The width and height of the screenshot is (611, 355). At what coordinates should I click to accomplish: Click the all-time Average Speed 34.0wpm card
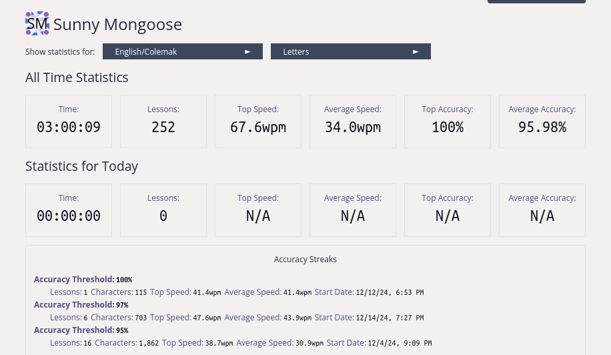click(x=353, y=121)
